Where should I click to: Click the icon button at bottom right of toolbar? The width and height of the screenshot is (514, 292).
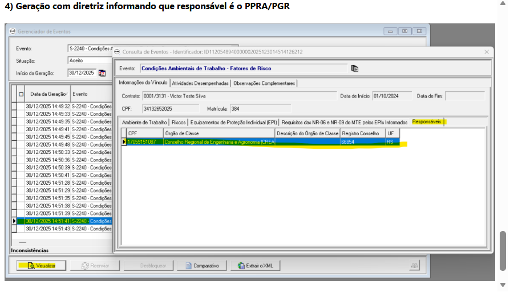tap(415, 266)
